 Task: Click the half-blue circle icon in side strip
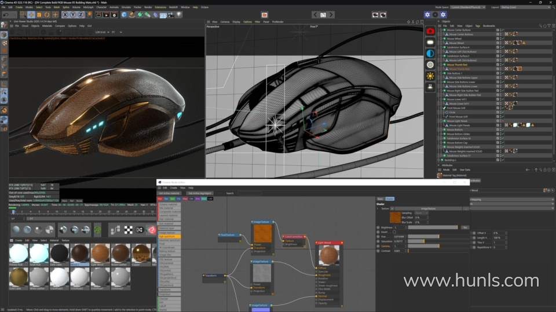(430, 53)
